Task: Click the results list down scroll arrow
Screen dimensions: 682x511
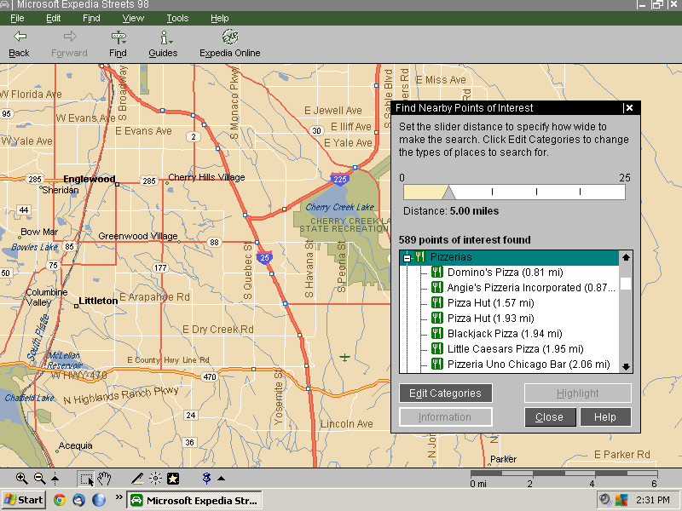Action: point(627,365)
